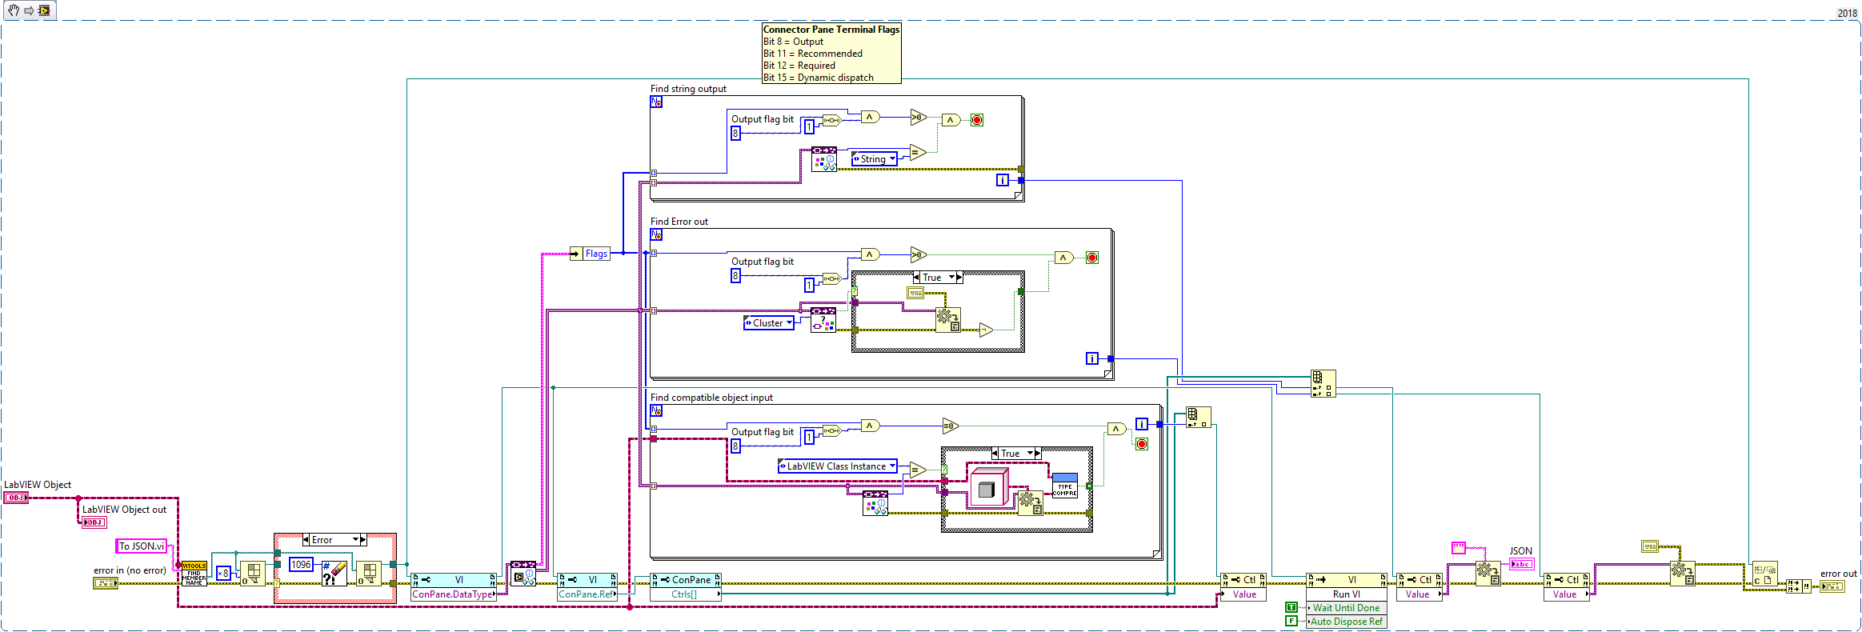1862x632 pixels.
Task: Select the ConPane.DataType property row
Action: coord(453,594)
